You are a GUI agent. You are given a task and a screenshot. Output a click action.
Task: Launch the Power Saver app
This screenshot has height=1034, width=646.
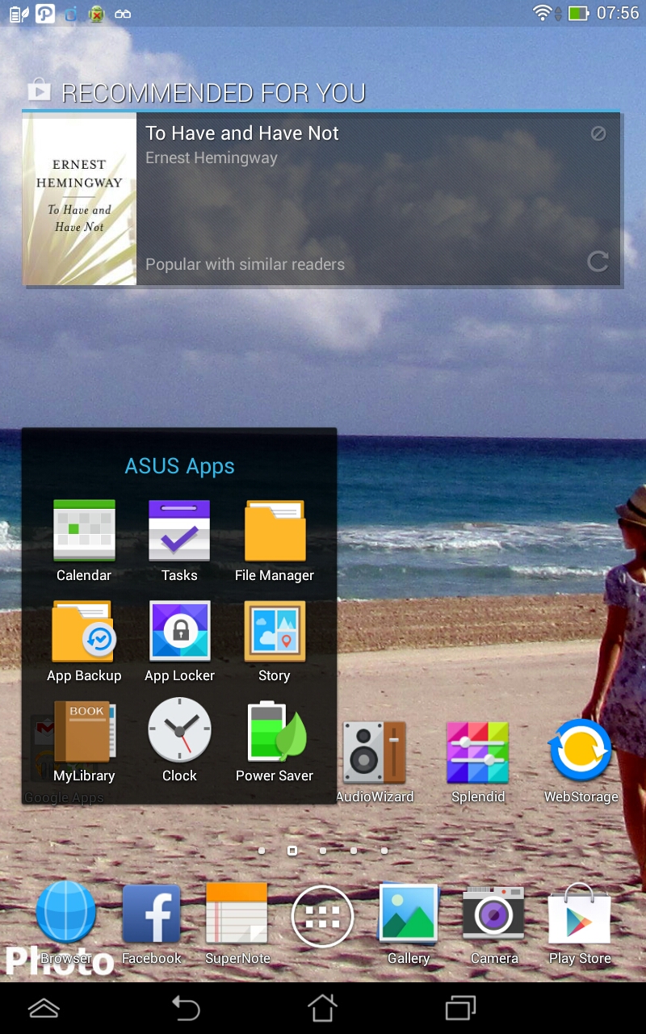(275, 732)
